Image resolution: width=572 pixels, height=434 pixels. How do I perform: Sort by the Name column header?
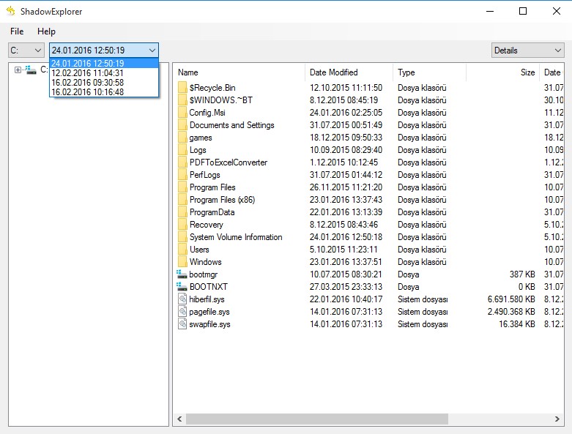239,72
